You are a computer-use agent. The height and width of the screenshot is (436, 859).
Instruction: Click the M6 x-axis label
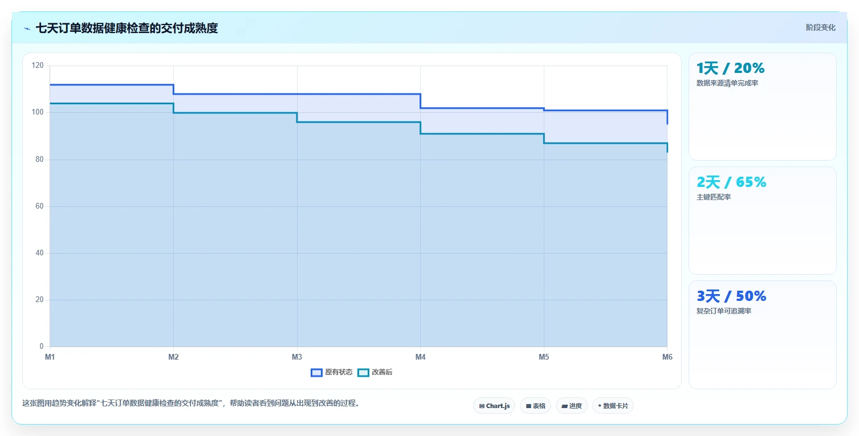pyautogui.click(x=667, y=357)
